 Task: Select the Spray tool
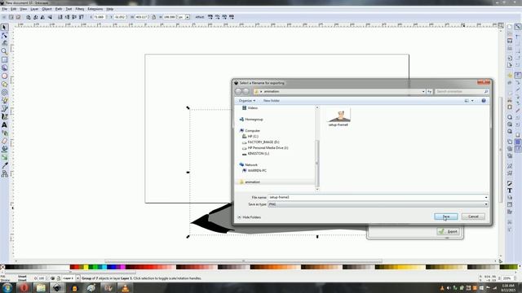pos(4,133)
